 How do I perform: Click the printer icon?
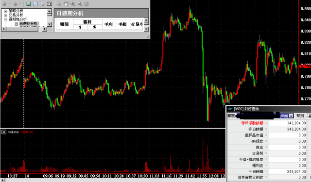tap(42, 4)
